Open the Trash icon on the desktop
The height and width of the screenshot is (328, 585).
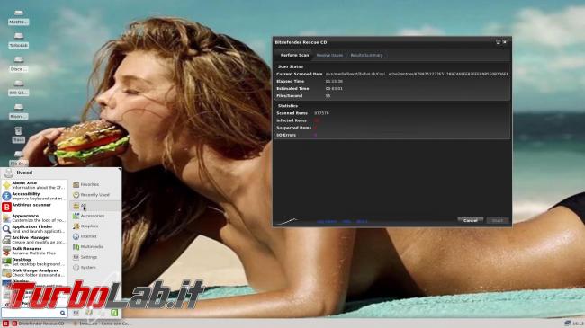click(x=18, y=134)
